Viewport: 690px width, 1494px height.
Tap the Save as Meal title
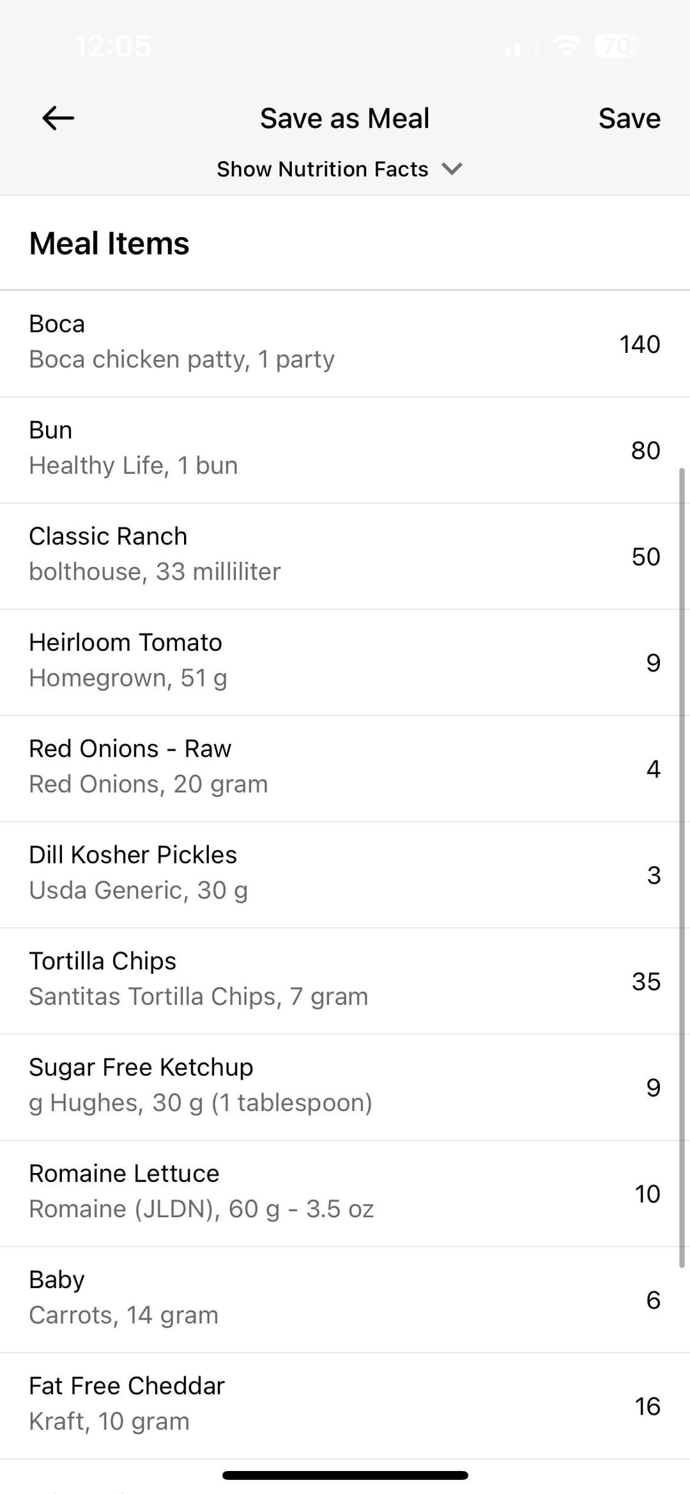click(x=345, y=118)
